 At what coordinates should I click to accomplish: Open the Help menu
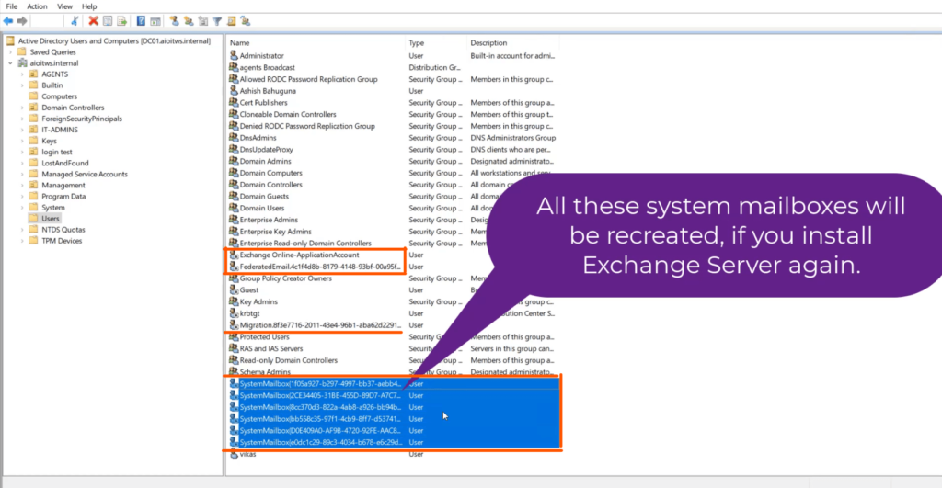point(89,6)
